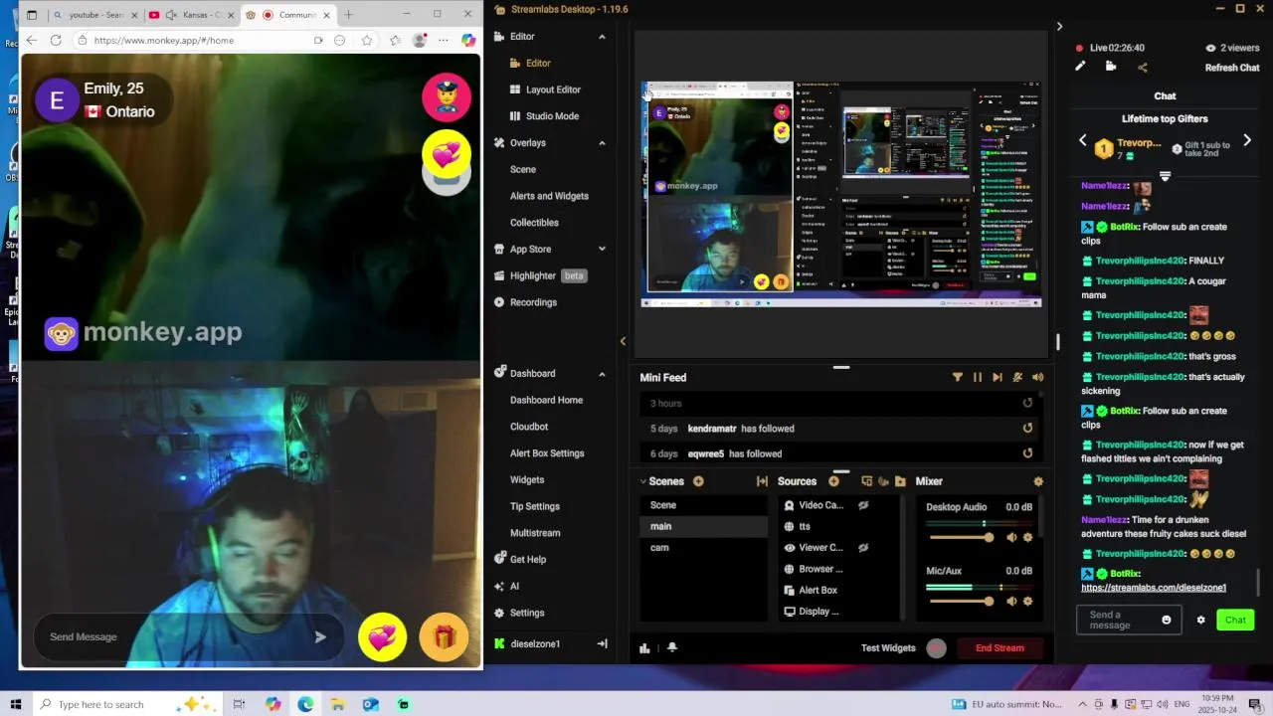
Task: Add a new source with plus icon
Action: click(833, 481)
